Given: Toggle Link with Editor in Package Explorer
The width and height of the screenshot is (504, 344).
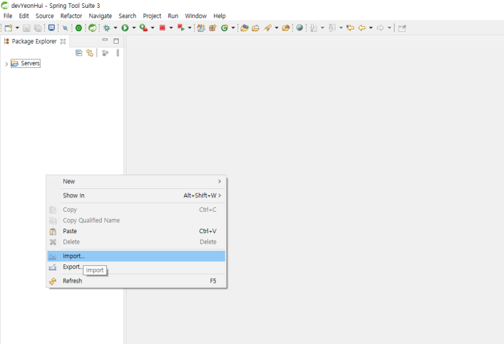Looking at the screenshot, I should point(90,53).
